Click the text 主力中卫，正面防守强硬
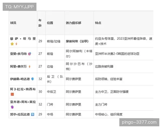This screenshot has height=129, width=162. 112,92
